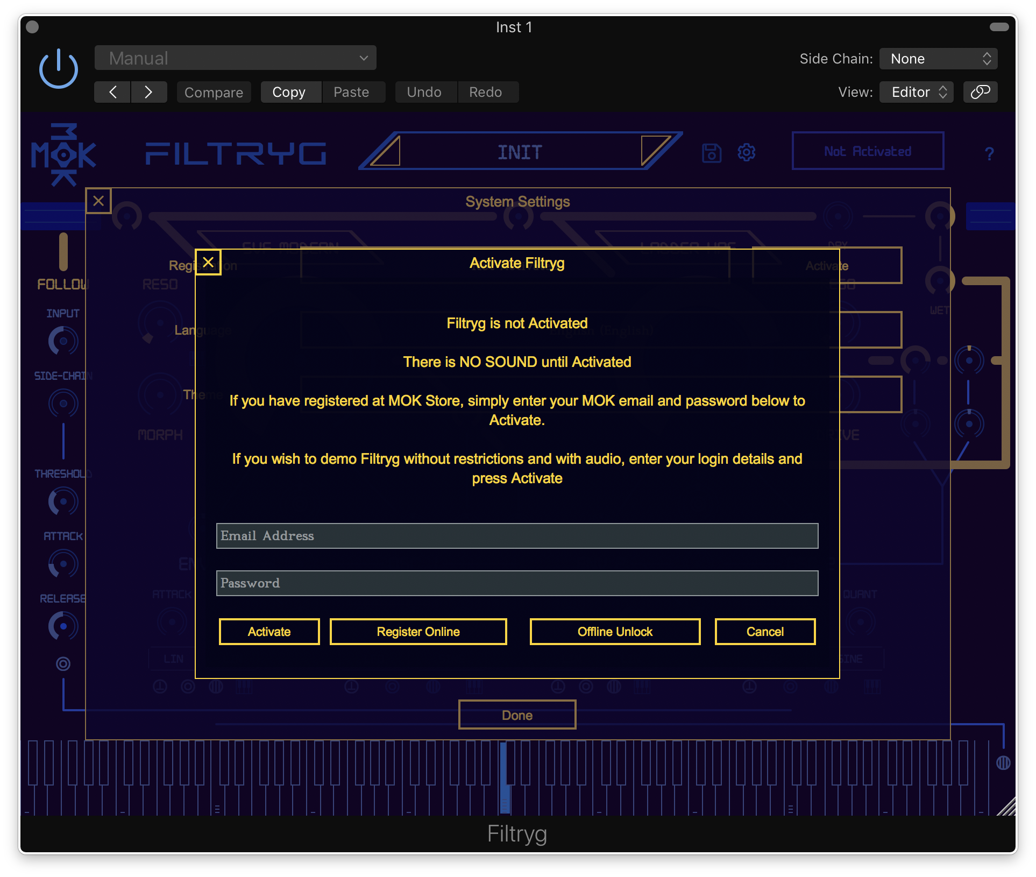
Task: Open settings with the gear icon
Action: (x=746, y=153)
